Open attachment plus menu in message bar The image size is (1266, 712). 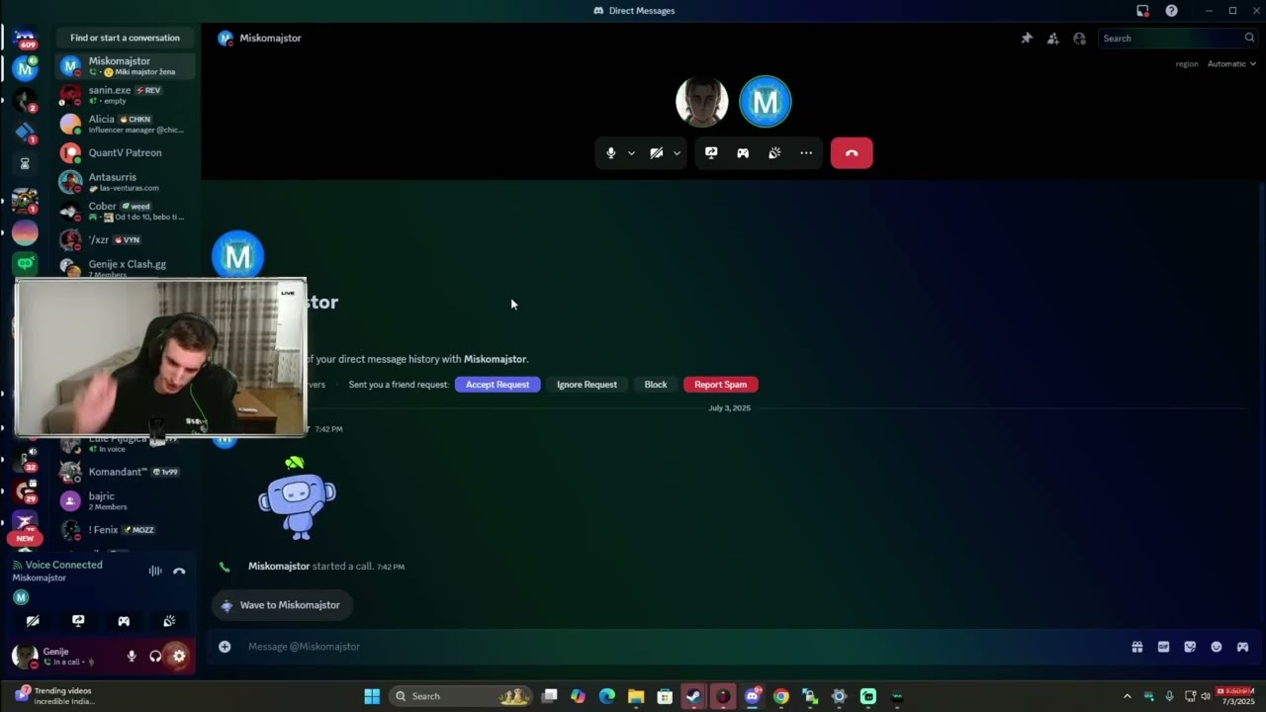(x=225, y=647)
